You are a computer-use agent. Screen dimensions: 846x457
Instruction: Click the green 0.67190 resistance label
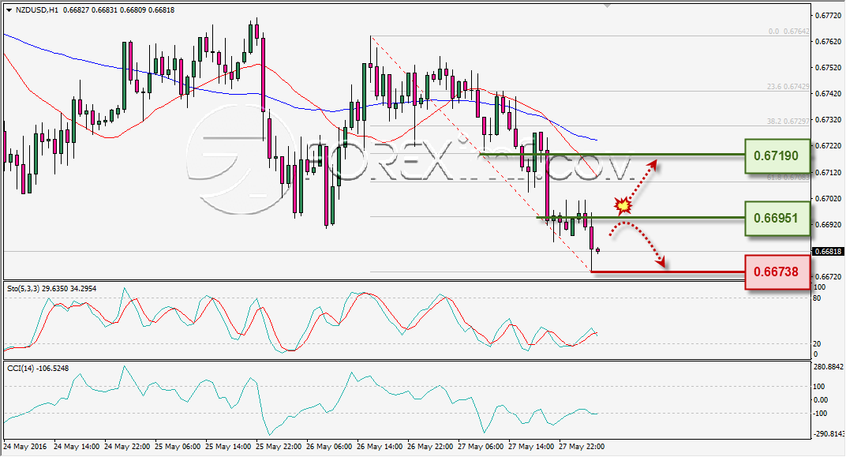click(x=777, y=156)
